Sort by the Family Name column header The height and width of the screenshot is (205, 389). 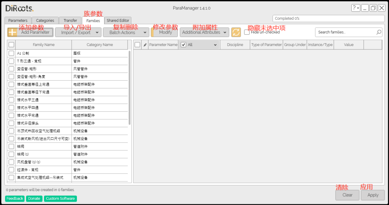coord(44,45)
